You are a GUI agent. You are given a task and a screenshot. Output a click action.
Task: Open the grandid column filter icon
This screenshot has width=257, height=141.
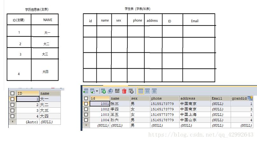(250, 98)
